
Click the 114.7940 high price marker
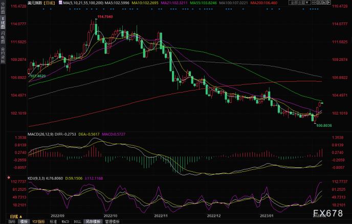point(105,17)
